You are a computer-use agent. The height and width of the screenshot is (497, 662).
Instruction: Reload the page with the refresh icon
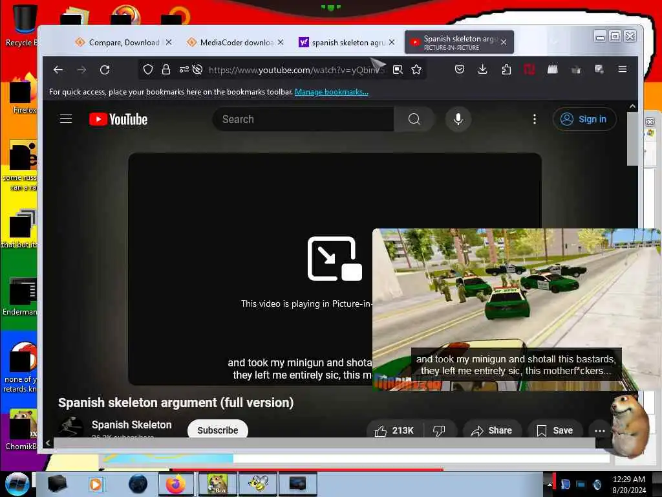pyautogui.click(x=105, y=70)
